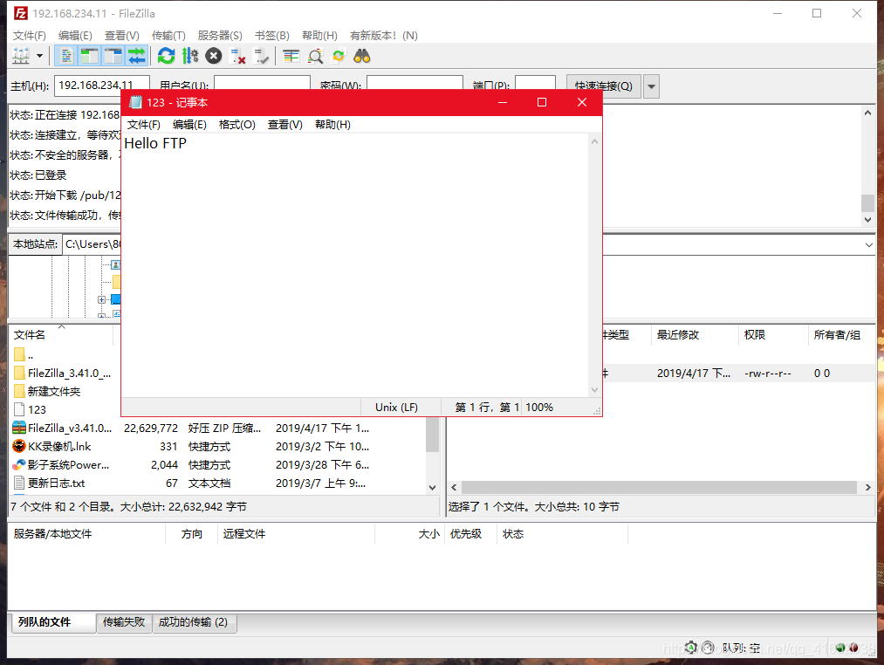Toggle remote directory tree display
The height and width of the screenshot is (665, 884).
113,56
